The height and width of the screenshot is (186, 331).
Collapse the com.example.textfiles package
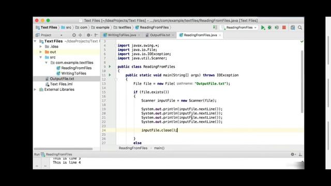click(x=47, y=63)
